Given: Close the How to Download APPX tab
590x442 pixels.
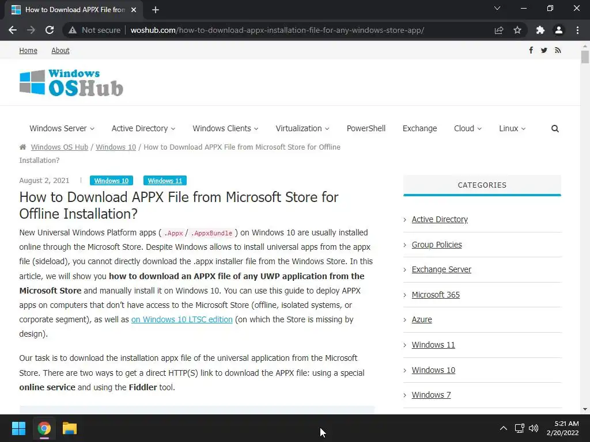Looking at the screenshot, I should tap(134, 10).
